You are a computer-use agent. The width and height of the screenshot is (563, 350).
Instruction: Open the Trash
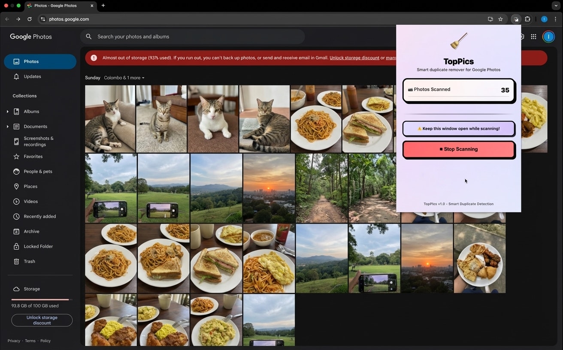tap(29, 261)
